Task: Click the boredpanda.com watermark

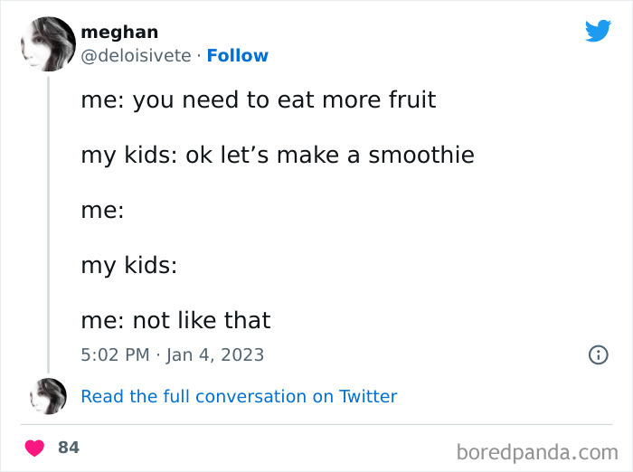Action: coord(536,450)
